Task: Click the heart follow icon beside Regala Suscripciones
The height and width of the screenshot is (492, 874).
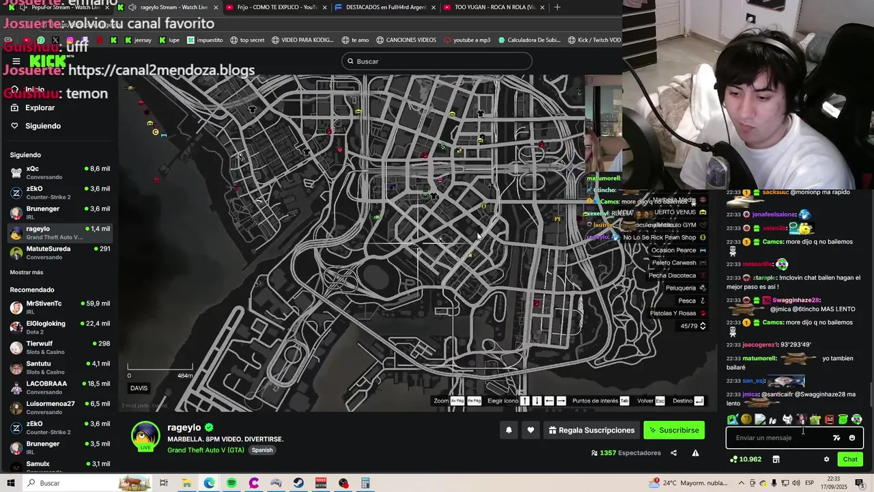Action: click(531, 430)
